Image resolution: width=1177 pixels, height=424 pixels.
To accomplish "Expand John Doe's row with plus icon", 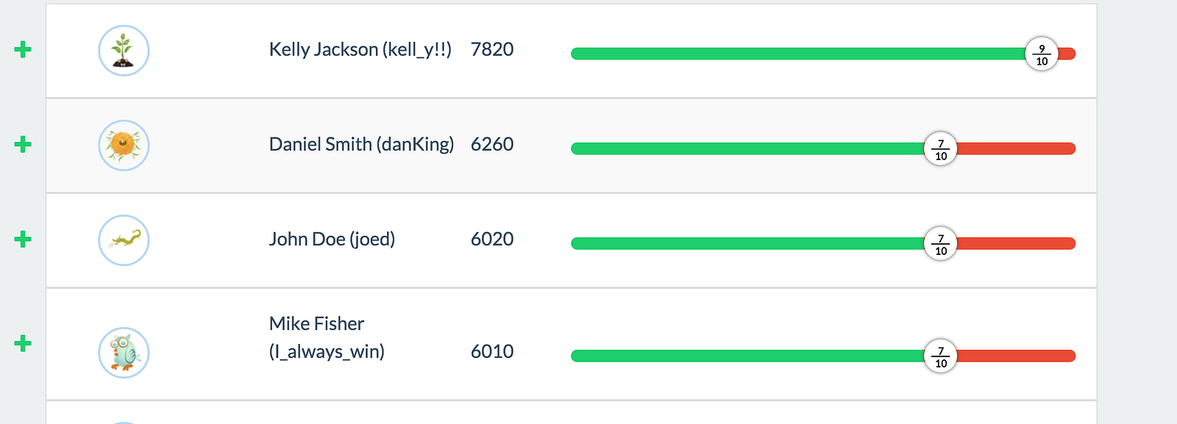I will coord(23,239).
